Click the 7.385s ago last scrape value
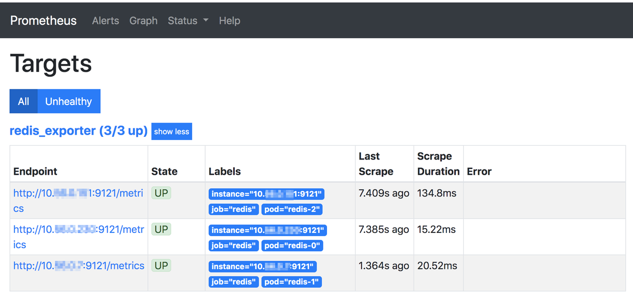 [x=384, y=230]
